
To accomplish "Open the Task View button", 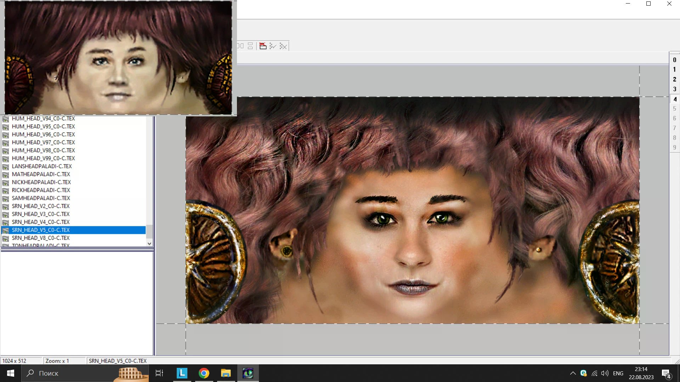I will coord(159,373).
